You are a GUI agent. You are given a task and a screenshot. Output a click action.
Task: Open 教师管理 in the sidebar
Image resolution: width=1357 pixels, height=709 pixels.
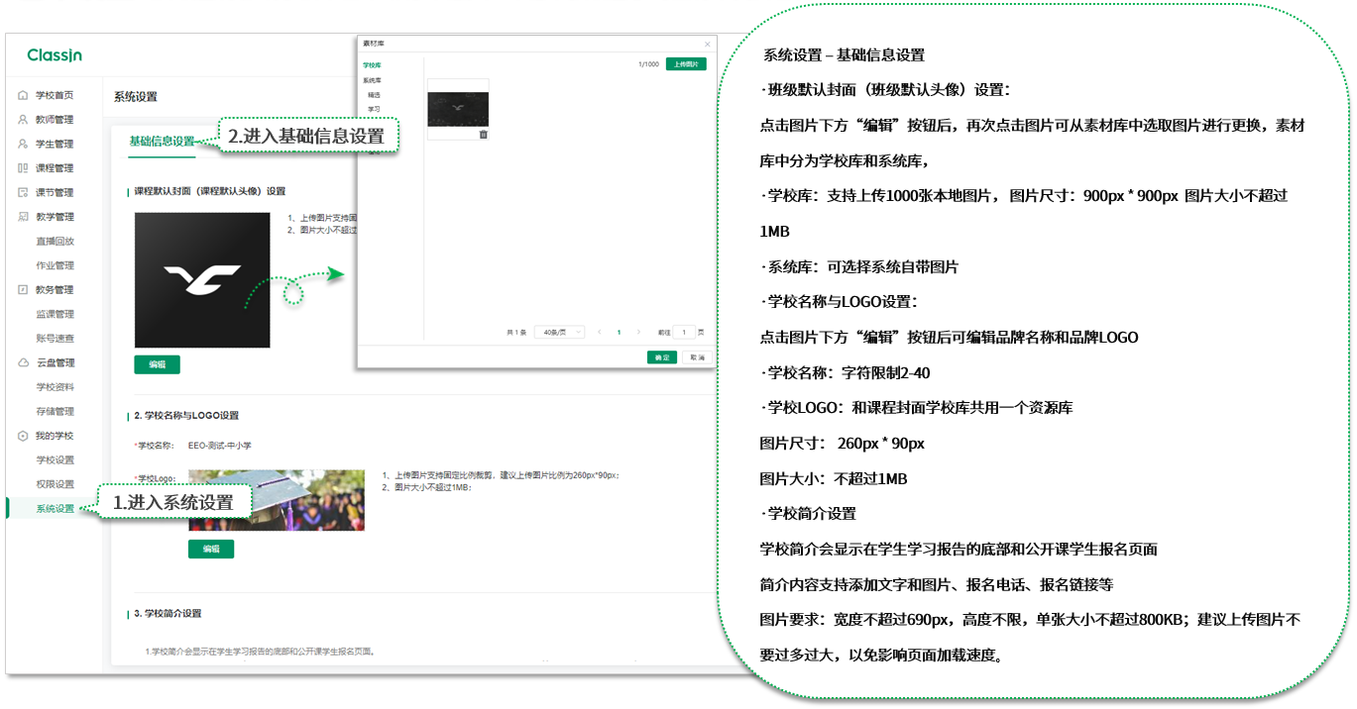55,120
